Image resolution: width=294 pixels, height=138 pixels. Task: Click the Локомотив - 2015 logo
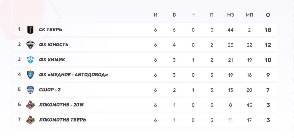pyautogui.click(x=30, y=105)
